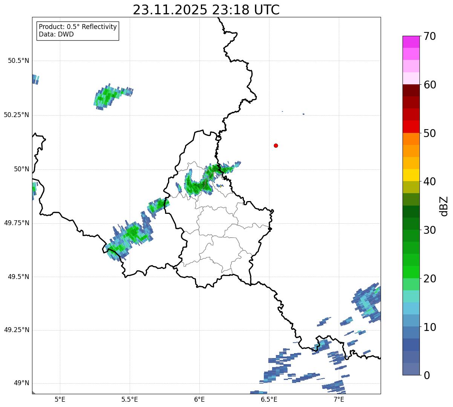This screenshot has width=453, height=407.
Task: Click the colorbar tick value 0
Action: (427, 376)
